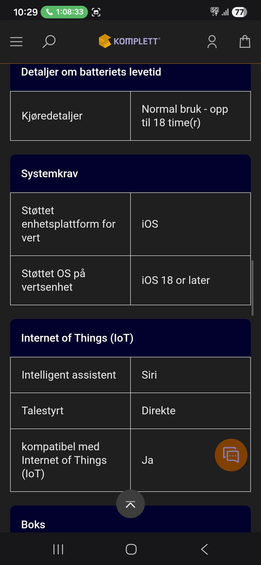This screenshot has height=565, width=261.
Task: Tap the Siri value cell
Action: pos(190,375)
